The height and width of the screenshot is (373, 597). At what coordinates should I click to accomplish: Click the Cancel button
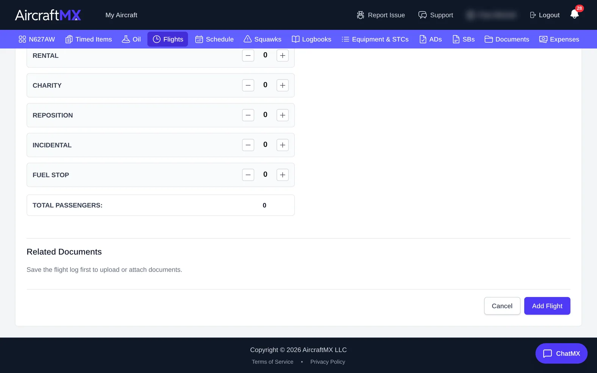[502, 306]
